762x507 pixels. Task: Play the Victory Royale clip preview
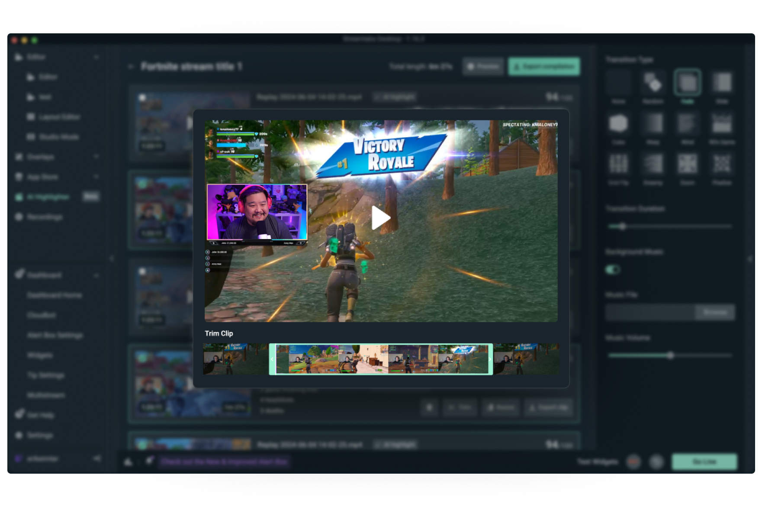coord(381,218)
